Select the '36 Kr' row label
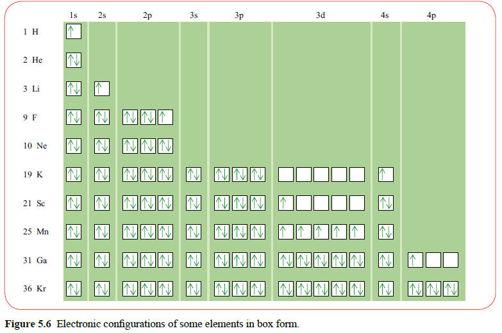 35,289
